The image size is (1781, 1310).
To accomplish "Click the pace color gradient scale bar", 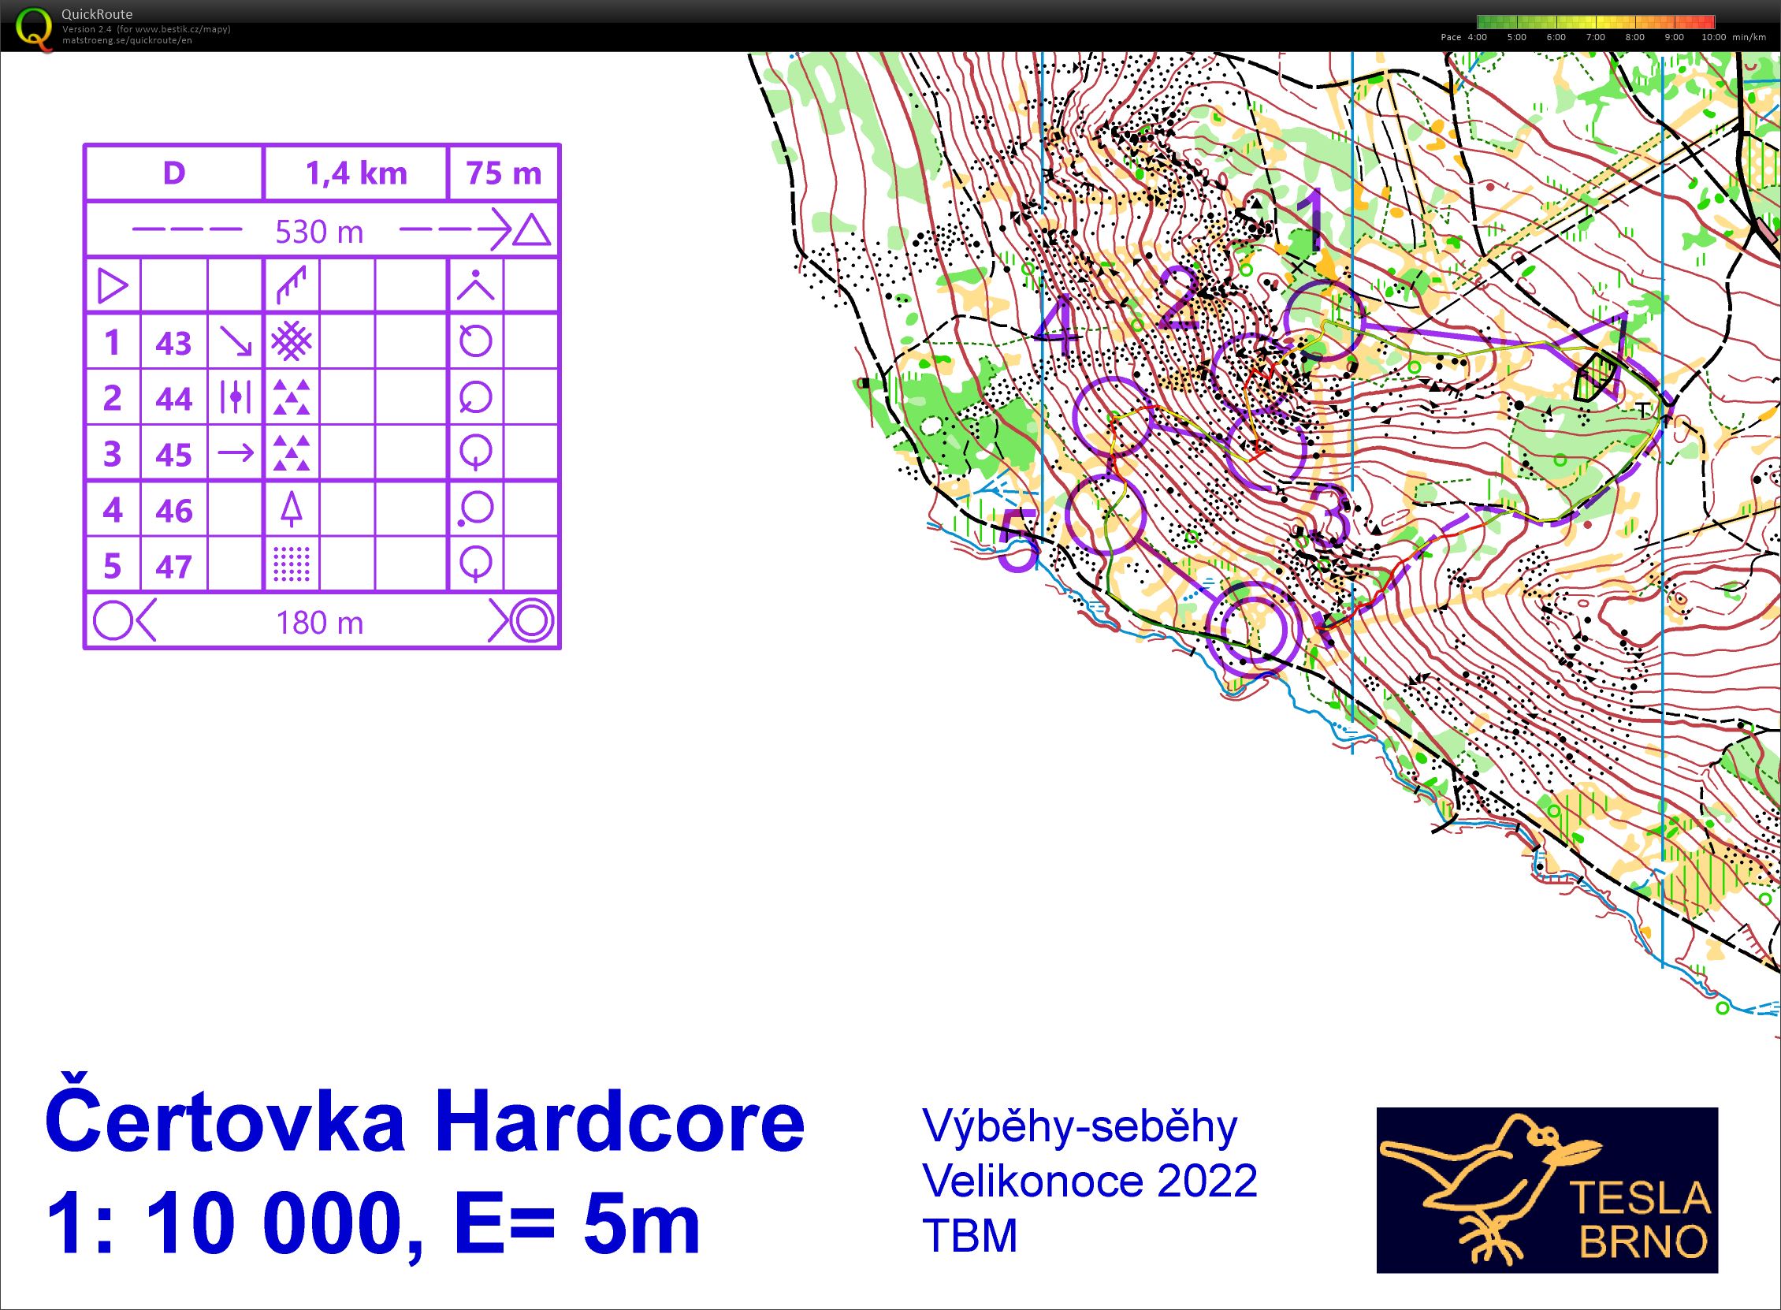I will [x=1597, y=22].
